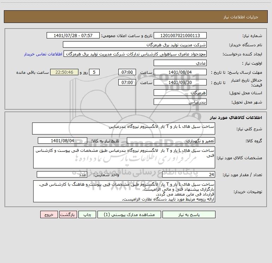Click the response deadline time 07:00 field

pyautogui.click(x=127, y=72)
